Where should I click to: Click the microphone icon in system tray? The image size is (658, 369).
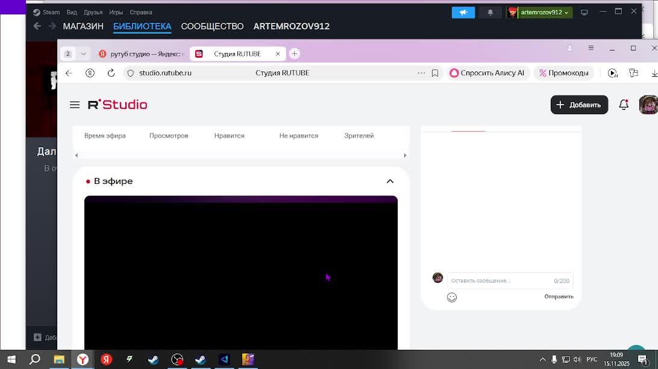[554, 359]
